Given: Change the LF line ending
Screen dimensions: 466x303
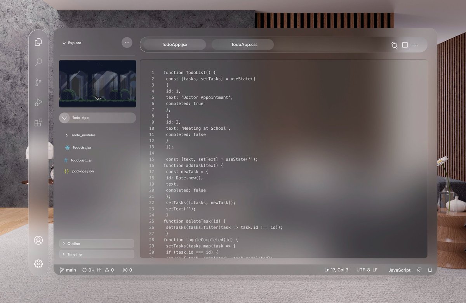Looking at the screenshot, I should [x=375, y=270].
